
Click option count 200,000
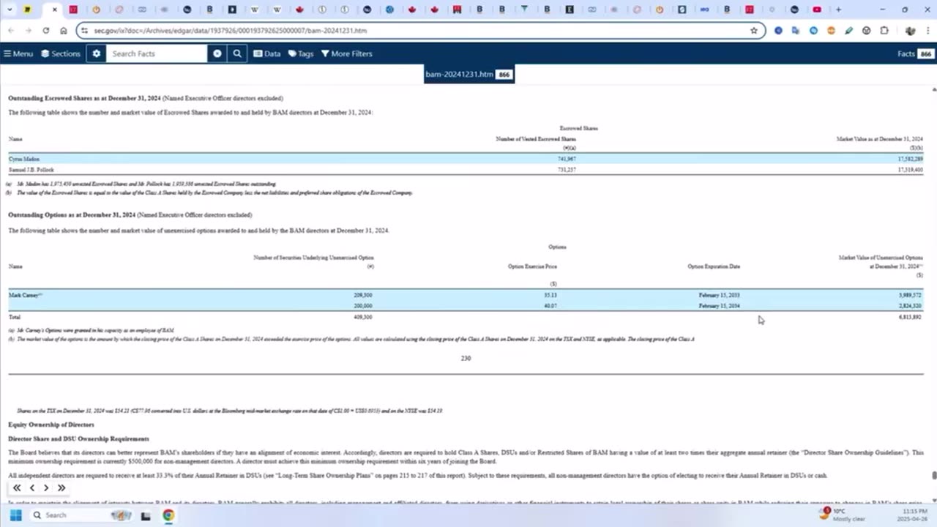tap(363, 306)
